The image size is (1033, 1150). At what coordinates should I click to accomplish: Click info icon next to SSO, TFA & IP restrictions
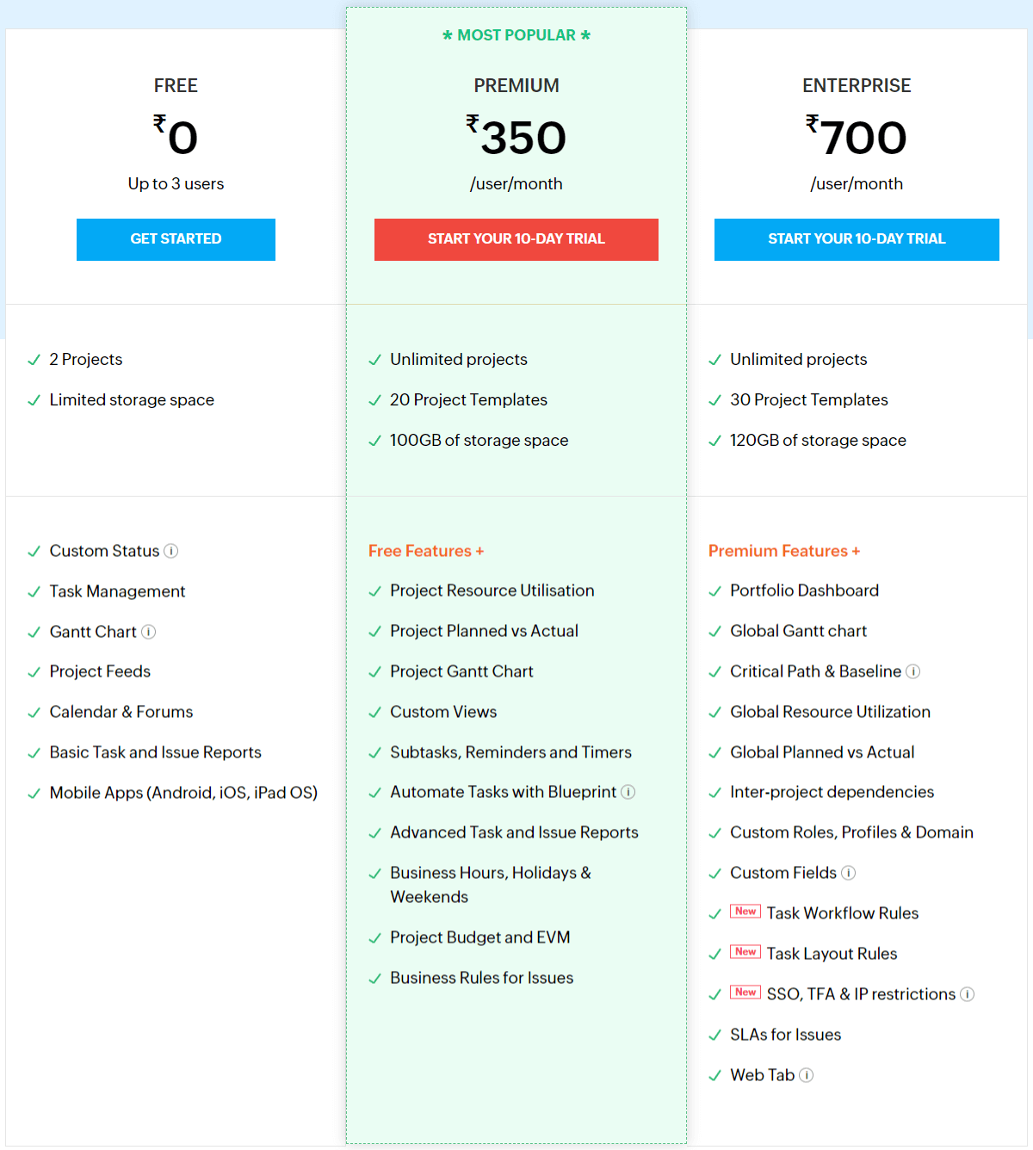(x=968, y=994)
